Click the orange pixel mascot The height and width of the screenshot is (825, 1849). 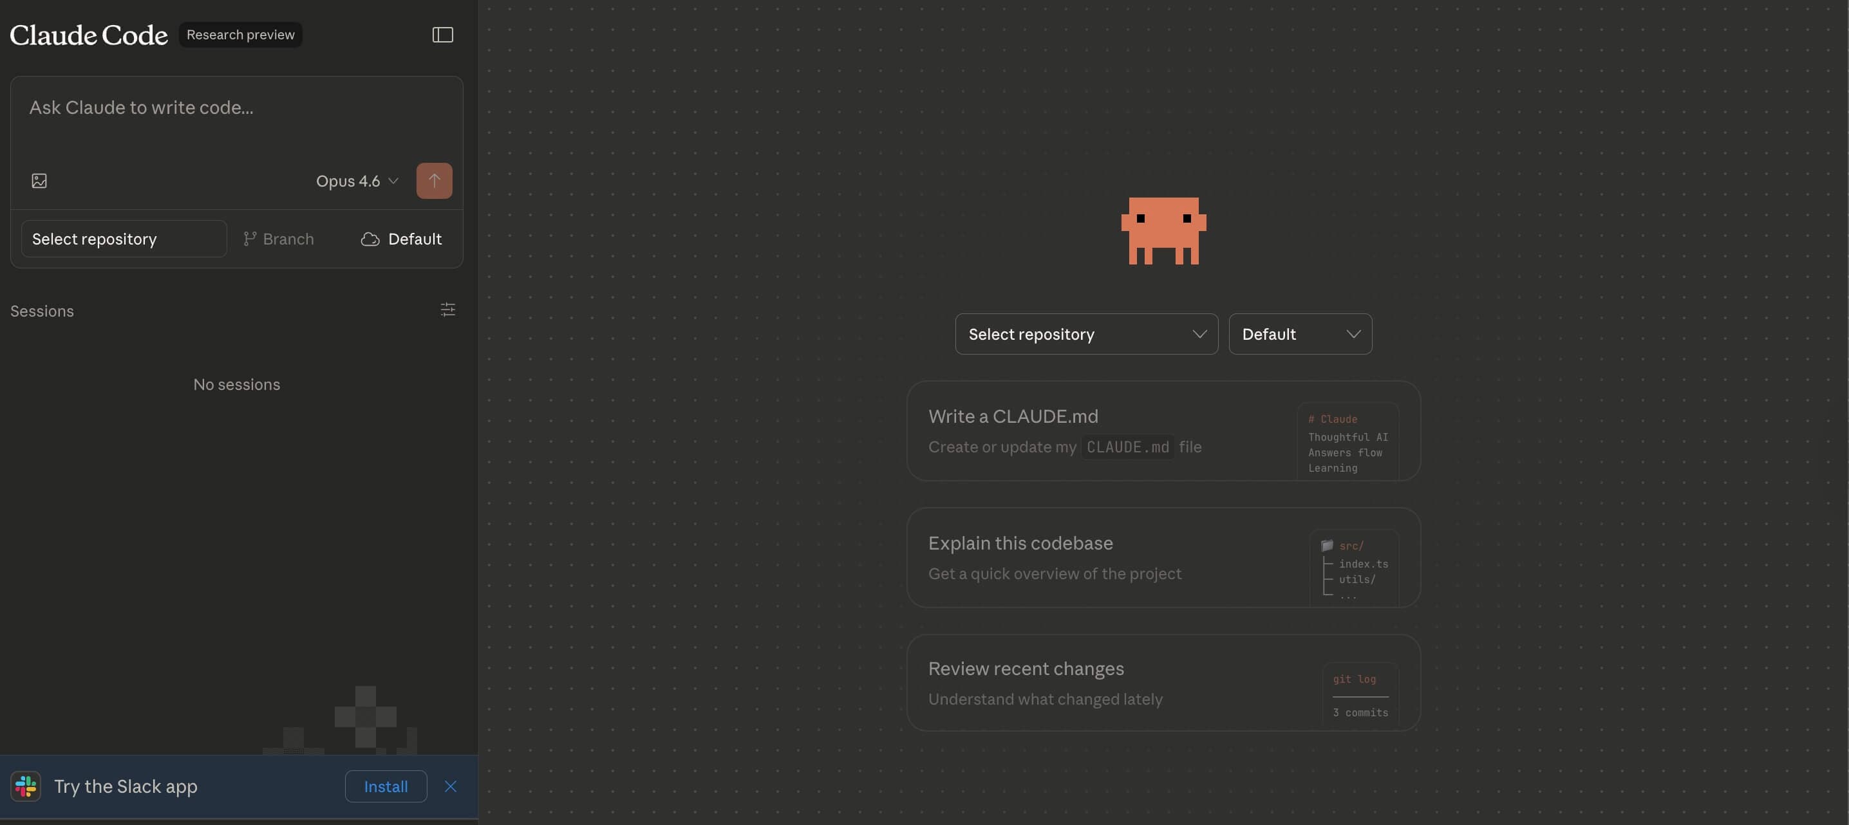(x=1163, y=231)
